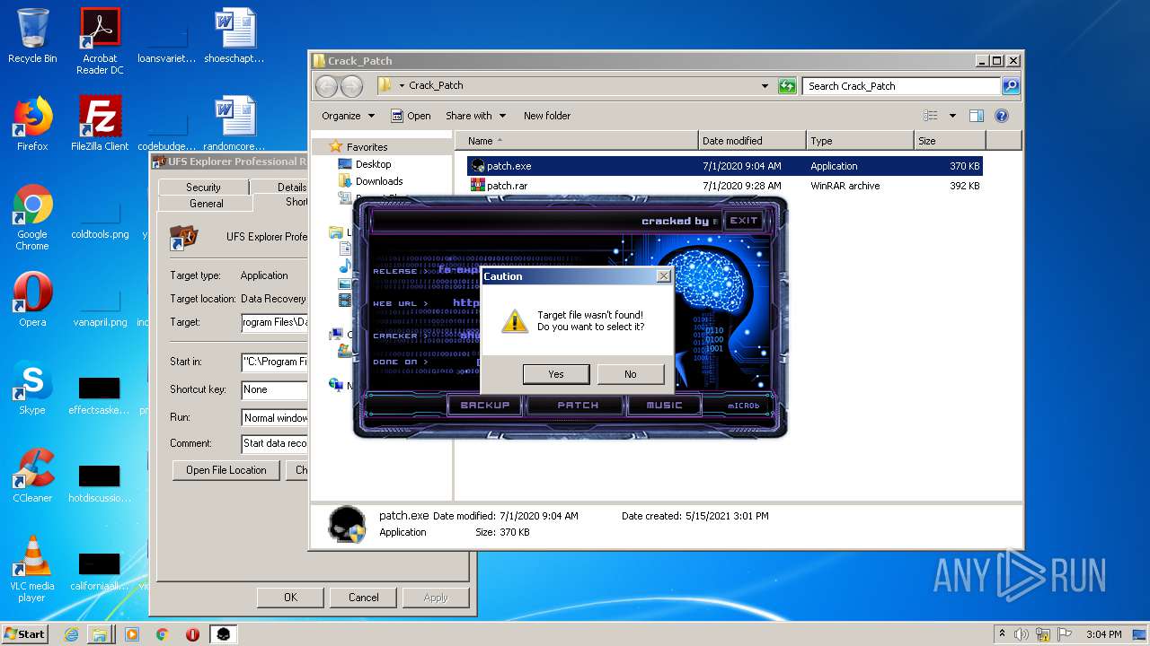Expand the Shortcut key field in properties
1150x646 pixels.
pos(274,389)
